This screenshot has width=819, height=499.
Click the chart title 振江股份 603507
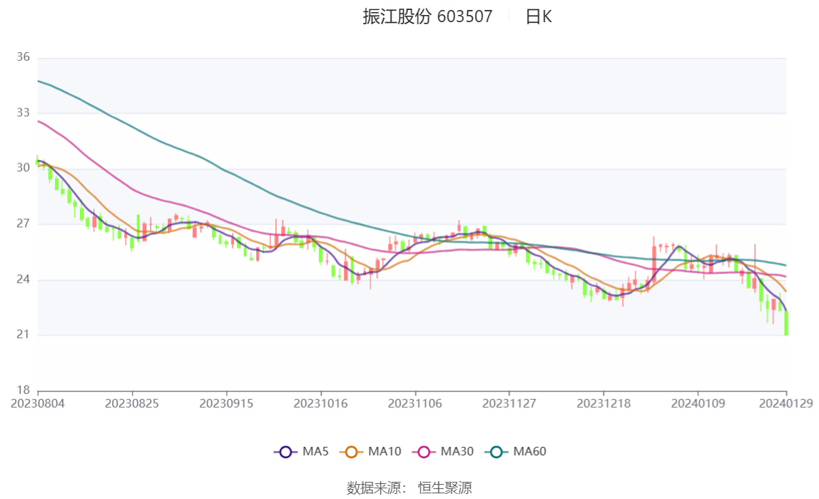[427, 16]
